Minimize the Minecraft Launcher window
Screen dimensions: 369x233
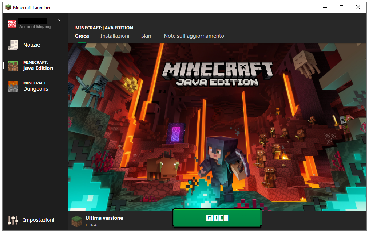click(325, 7)
